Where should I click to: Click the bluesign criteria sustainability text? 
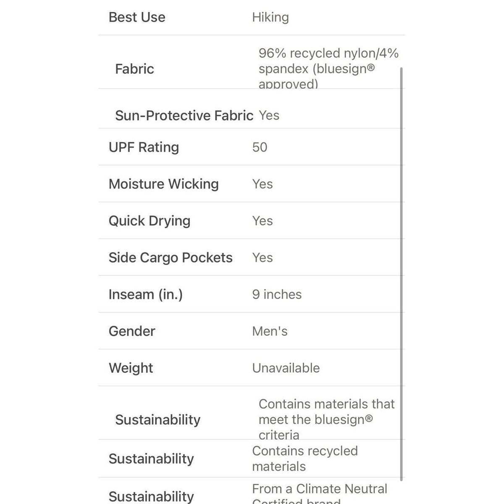click(x=327, y=419)
